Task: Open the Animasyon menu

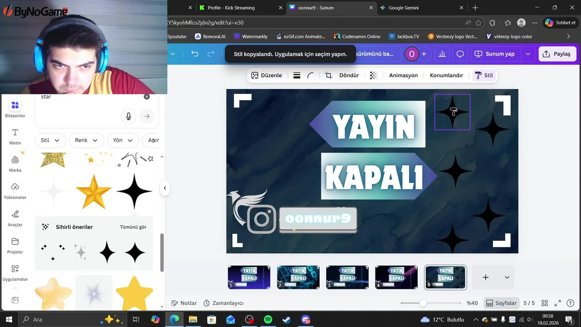Action: [403, 75]
